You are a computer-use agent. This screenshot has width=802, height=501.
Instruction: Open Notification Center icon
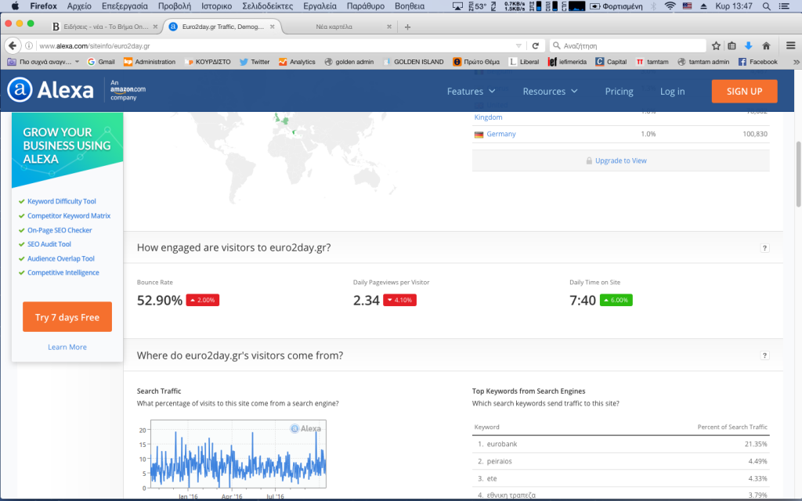[783, 6]
